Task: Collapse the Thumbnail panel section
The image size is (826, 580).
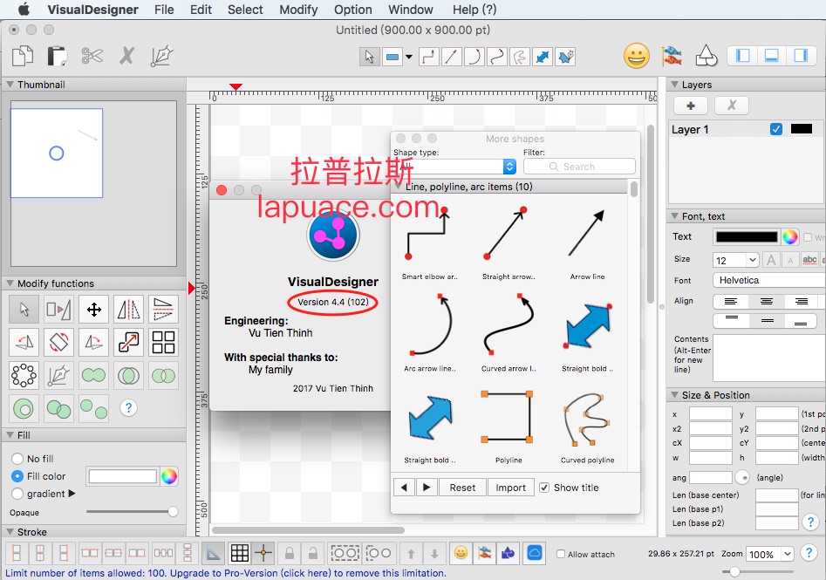Action: [x=10, y=85]
